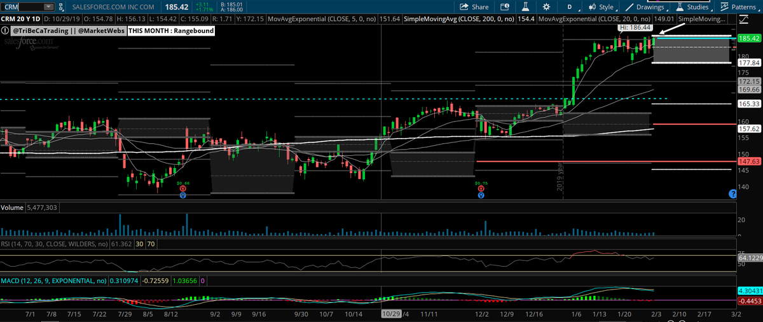Click the red 147.63 price axis bubble
Screen dimensions: 763x322
(x=750, y=162)
